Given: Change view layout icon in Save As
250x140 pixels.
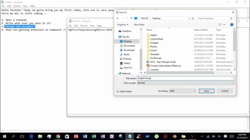Looking at the screenshot, I should [x=220, y=24].
